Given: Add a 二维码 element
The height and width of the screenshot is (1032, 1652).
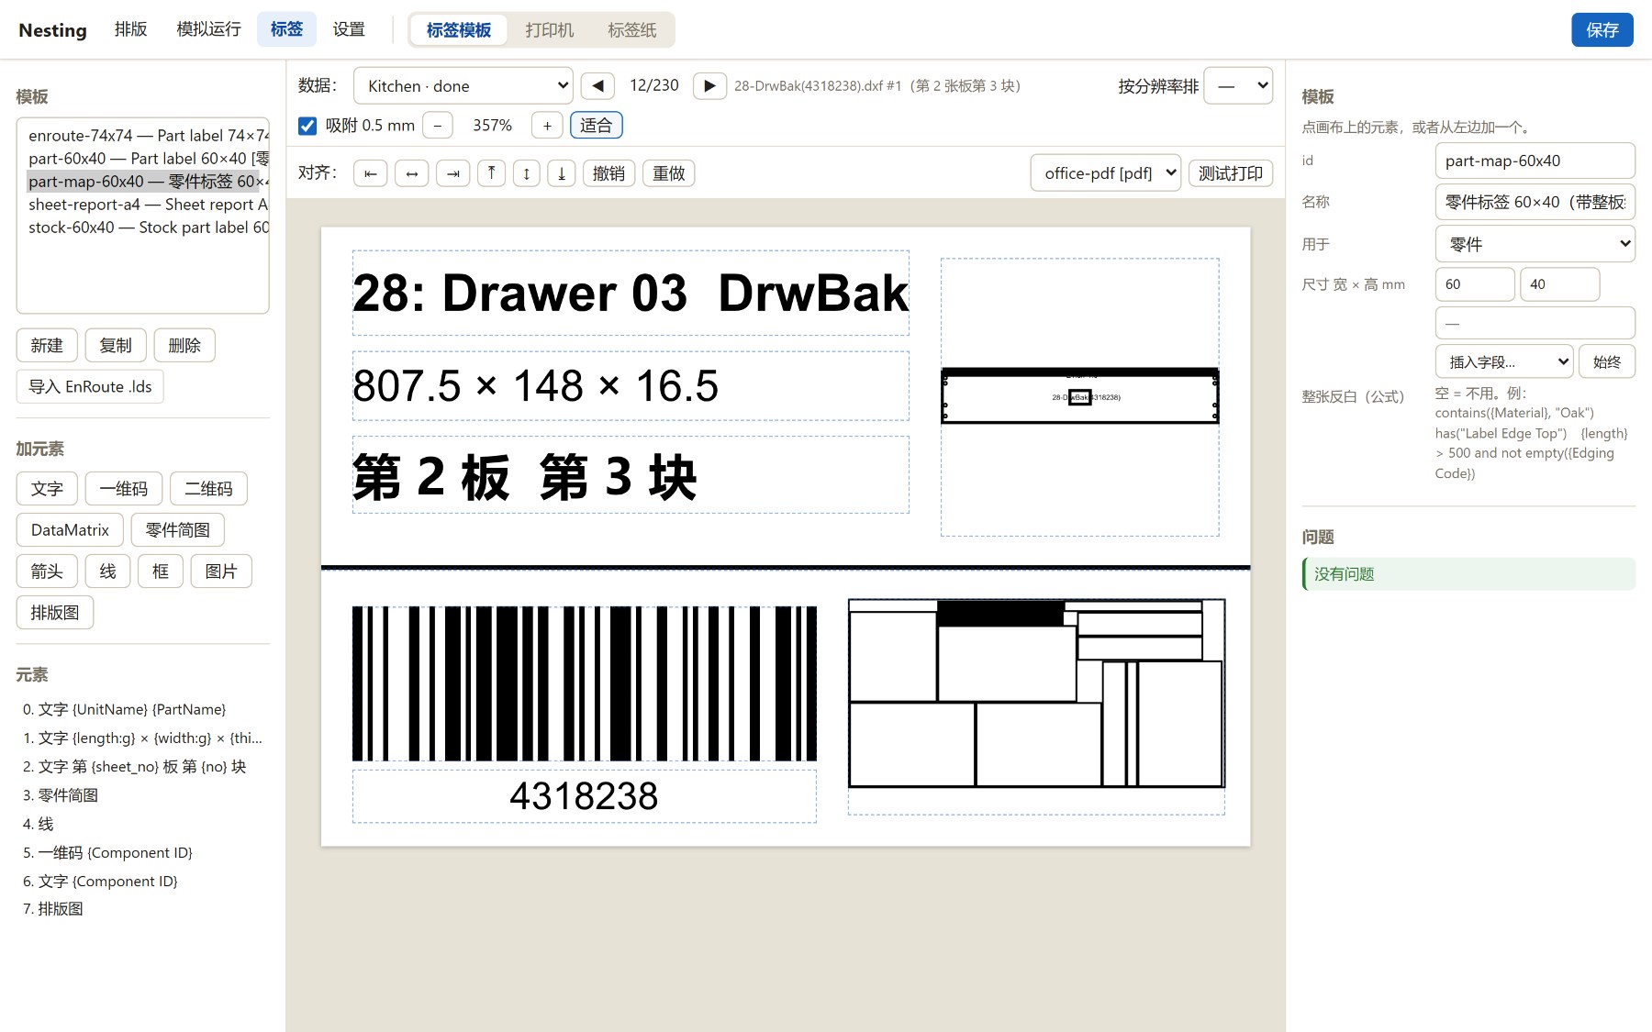Looking at the screenshot, I should pyautogui.click(x=209, y=489).
